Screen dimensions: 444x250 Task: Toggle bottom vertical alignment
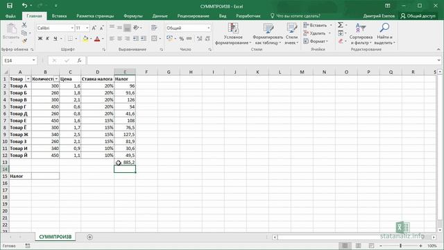pyautogui.click(x=127, y=28)
